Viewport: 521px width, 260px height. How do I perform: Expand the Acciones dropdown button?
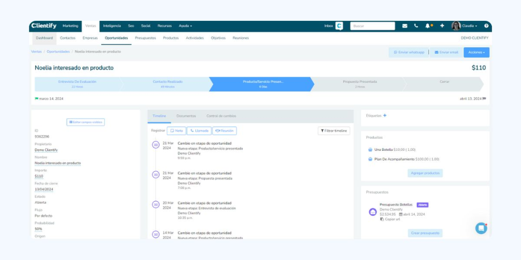point(476,52)
